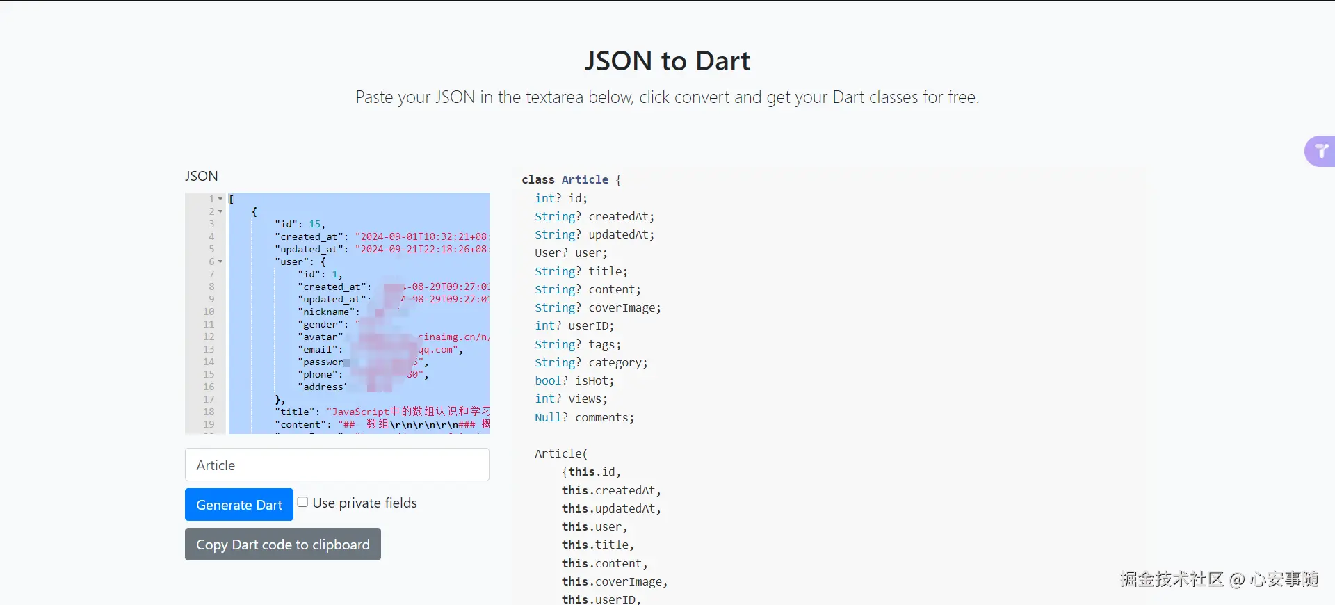Click the "bool? isHot;" declaration

pyautogui.click(x=574, y=380)
